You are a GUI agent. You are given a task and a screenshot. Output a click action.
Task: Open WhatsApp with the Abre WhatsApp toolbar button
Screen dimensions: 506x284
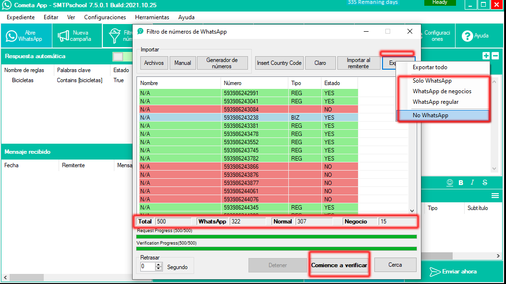pyautogui.click(x=26, y=36)
